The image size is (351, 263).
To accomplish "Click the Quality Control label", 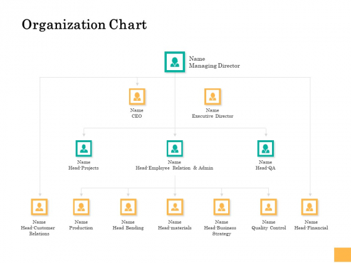I will click(269, 228).
